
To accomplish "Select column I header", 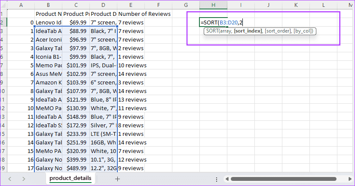I will pos(241,5).
